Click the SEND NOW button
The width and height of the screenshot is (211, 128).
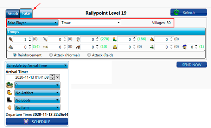tap(192, 65)
